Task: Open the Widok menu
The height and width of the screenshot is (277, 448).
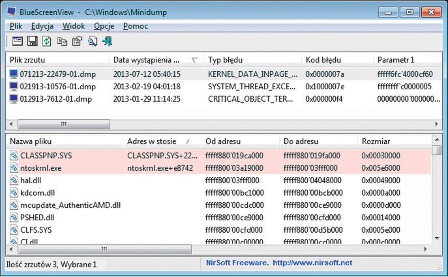Action: [x=74, y=26]
